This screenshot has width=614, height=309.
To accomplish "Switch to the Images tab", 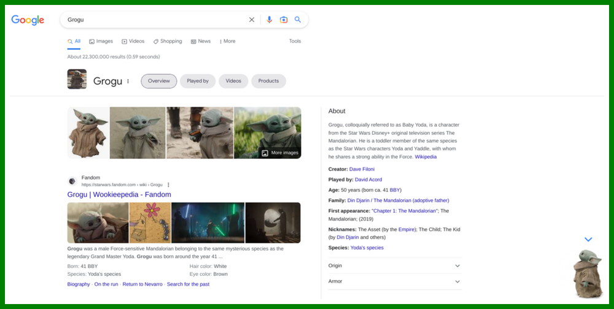I will [101, 41].
